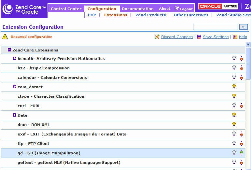Select the exif EXIF Data row text
The image size is (251, 170).
pyautogui.click(x=72, y=134)
